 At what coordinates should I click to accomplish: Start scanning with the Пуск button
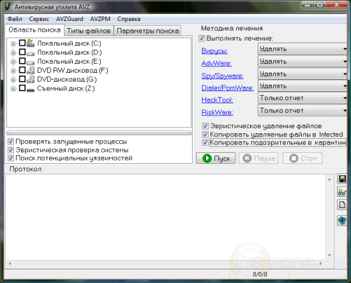[x=216, y=158]
